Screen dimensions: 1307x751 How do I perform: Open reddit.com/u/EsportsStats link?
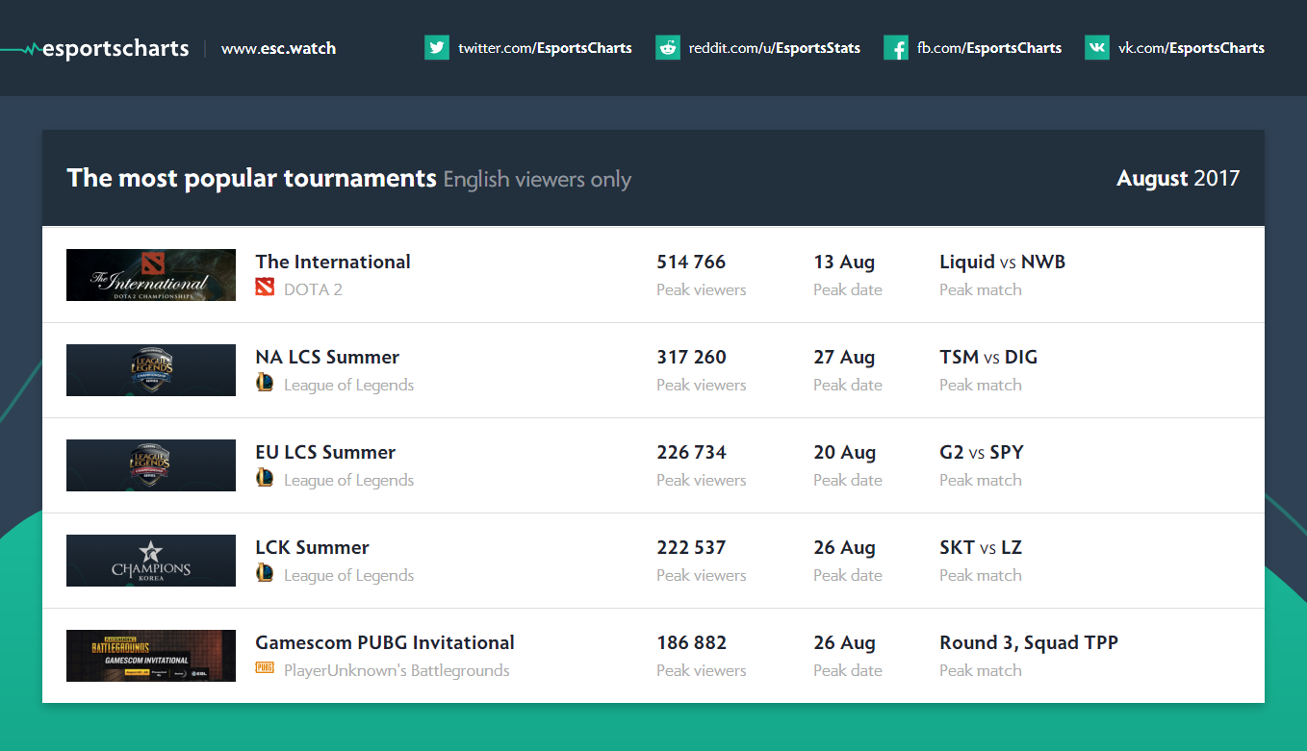pos(775,48)
